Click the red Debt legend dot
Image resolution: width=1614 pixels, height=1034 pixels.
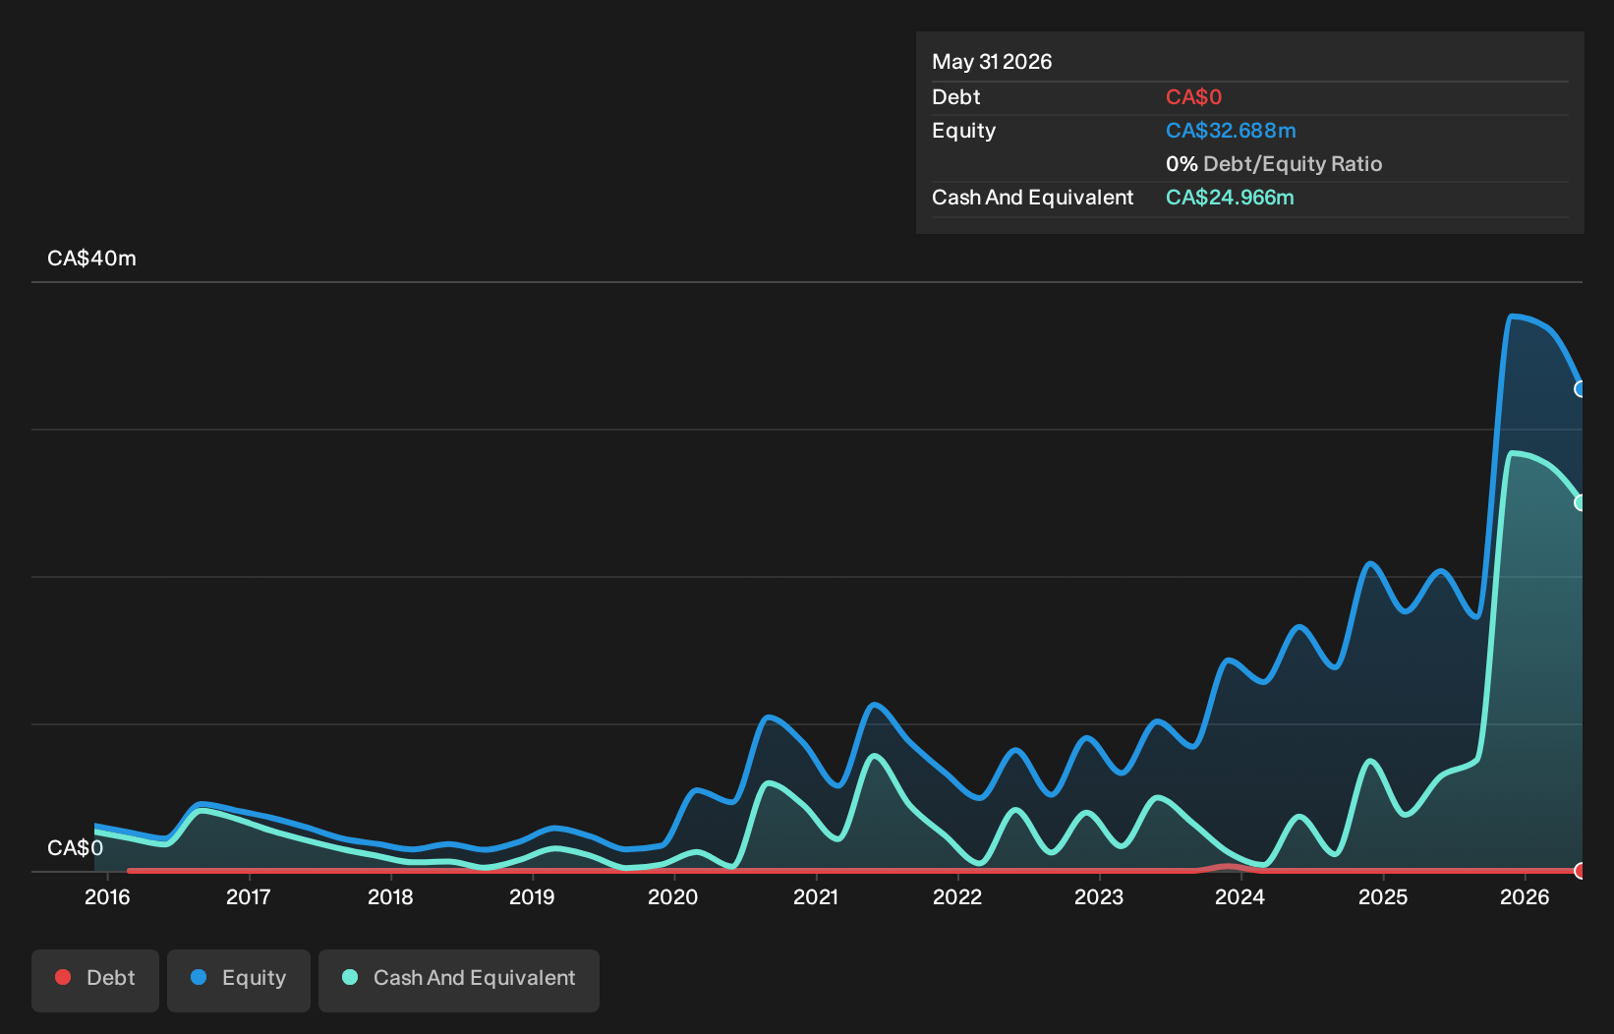tap(63, 977)
